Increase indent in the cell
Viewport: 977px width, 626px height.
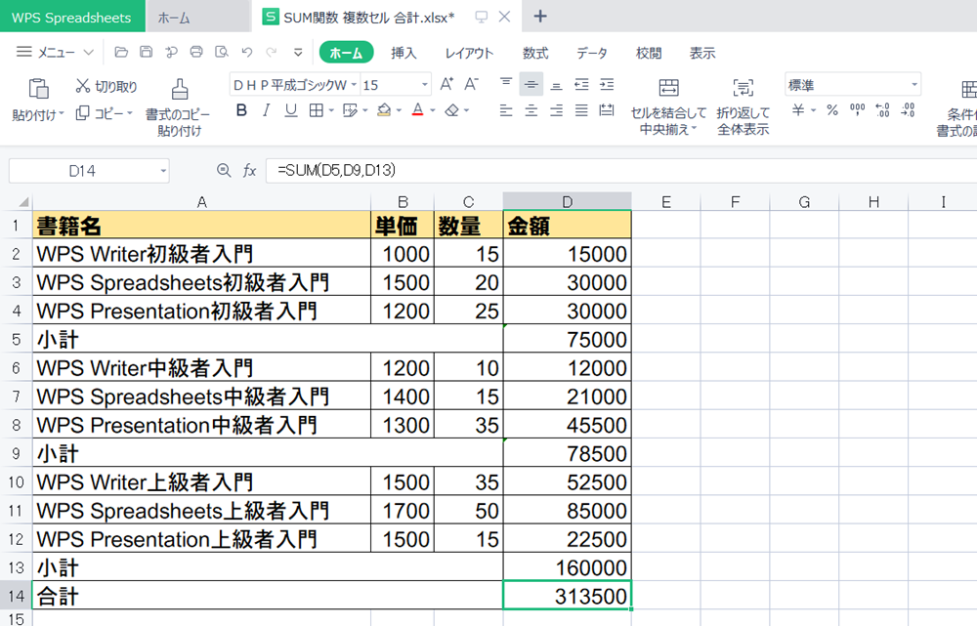pos(607,83)
